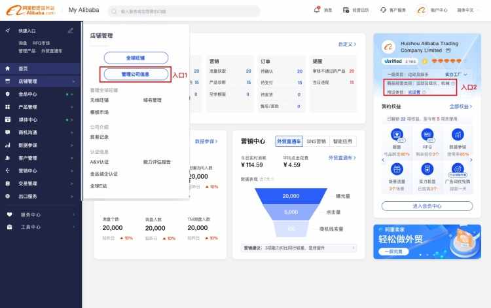Click the 数据参谋 benefit icon in 我的权益
The width and height of the screenshot is (491, 308).
[x=458, y=135]
